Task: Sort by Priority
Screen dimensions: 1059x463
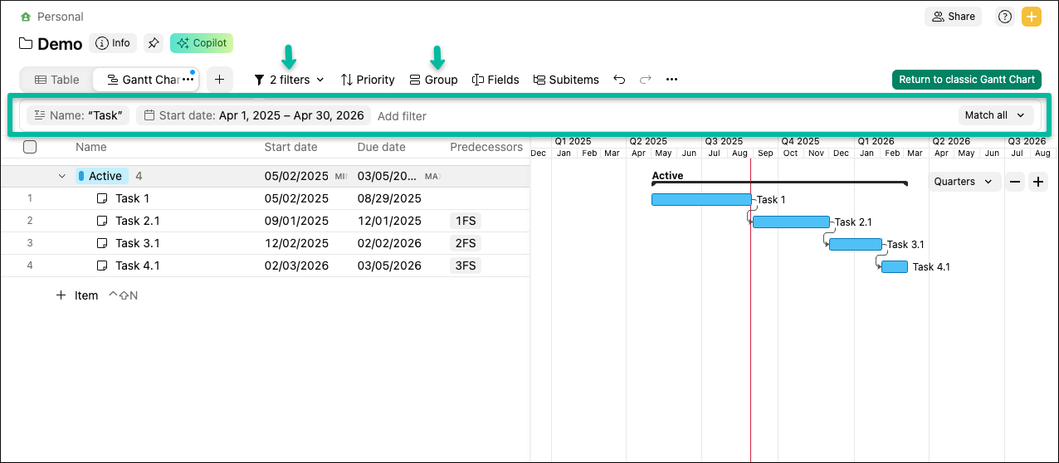Action: click(368, 80)
